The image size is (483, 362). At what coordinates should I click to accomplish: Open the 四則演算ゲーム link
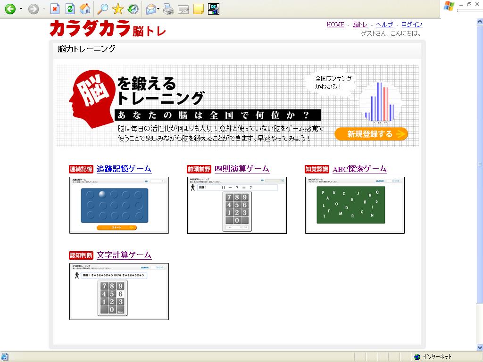click(x=242, y=169)
